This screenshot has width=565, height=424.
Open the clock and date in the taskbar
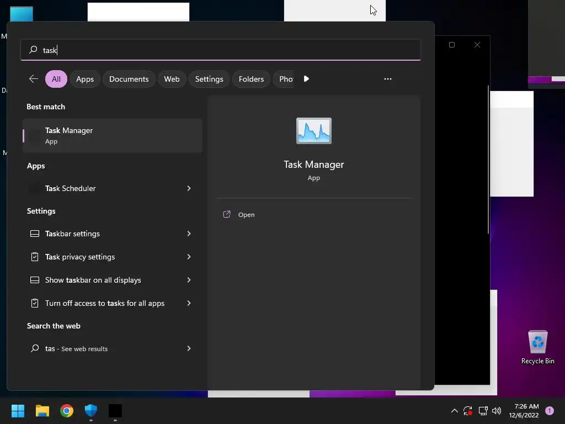(524, 411)
